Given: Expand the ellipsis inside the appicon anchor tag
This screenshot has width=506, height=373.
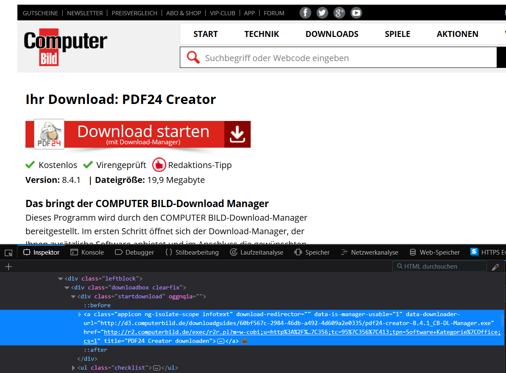Looking at the screenshot, I should 221,341.
